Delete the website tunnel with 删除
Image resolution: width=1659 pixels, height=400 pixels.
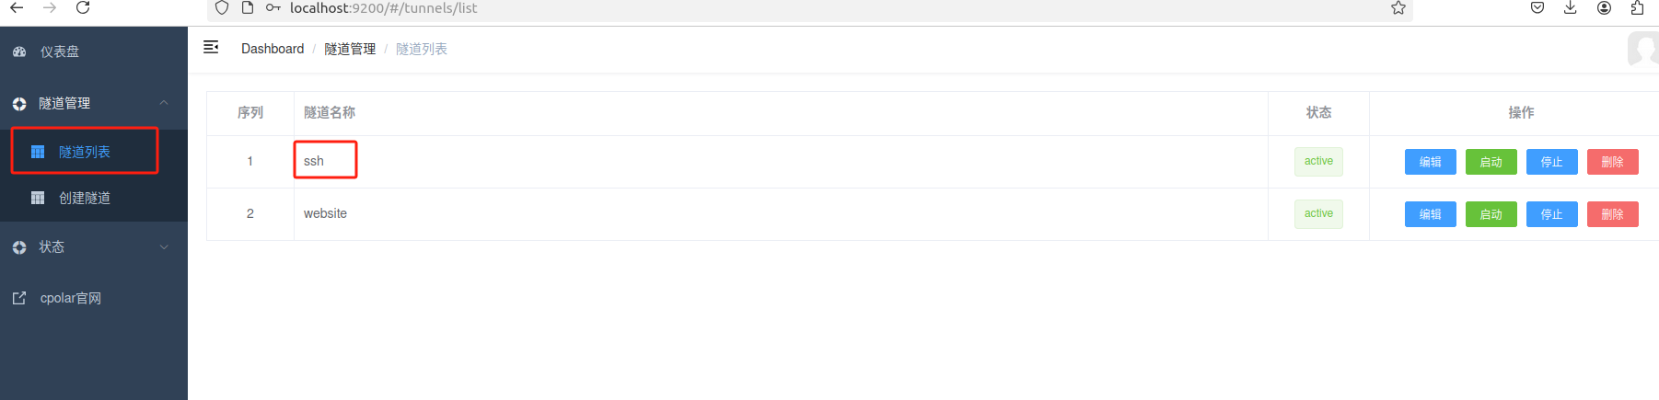pos(1612,214)
